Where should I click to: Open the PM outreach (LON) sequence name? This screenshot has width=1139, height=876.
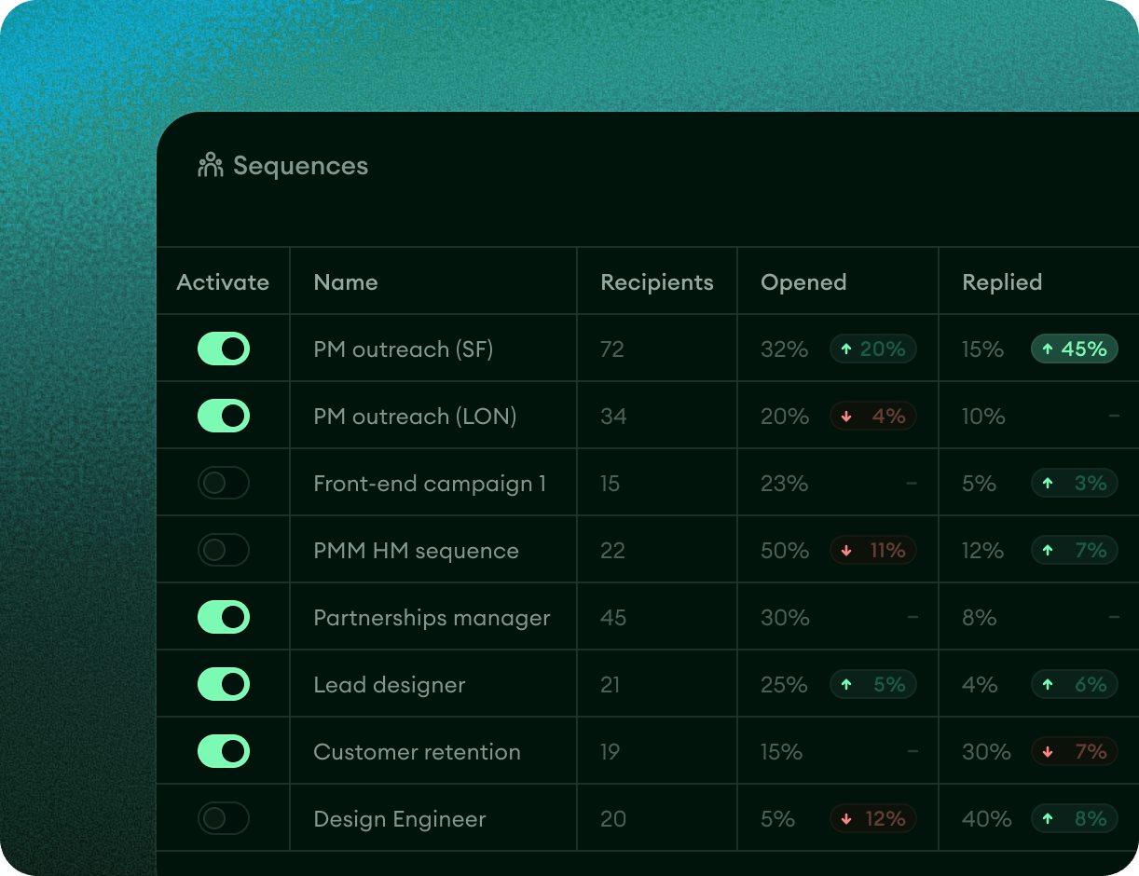(415, 417)
